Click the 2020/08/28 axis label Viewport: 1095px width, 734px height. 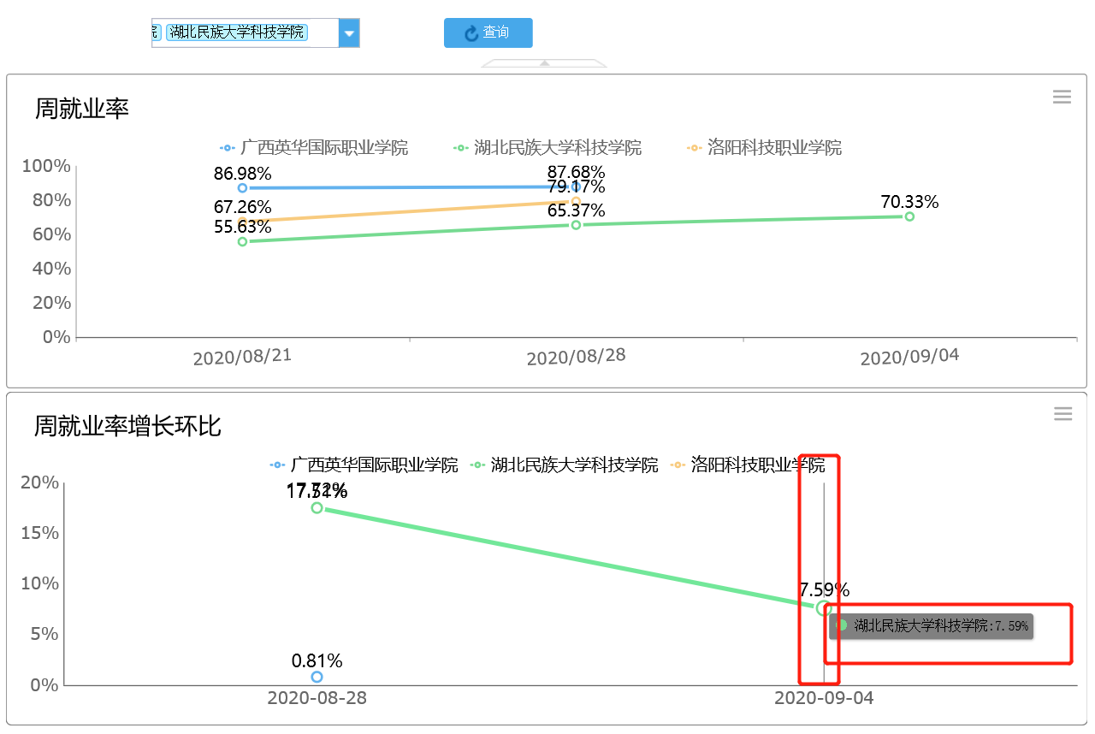pos(576,356)
